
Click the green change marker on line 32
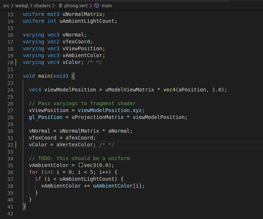tap(16, 145)
